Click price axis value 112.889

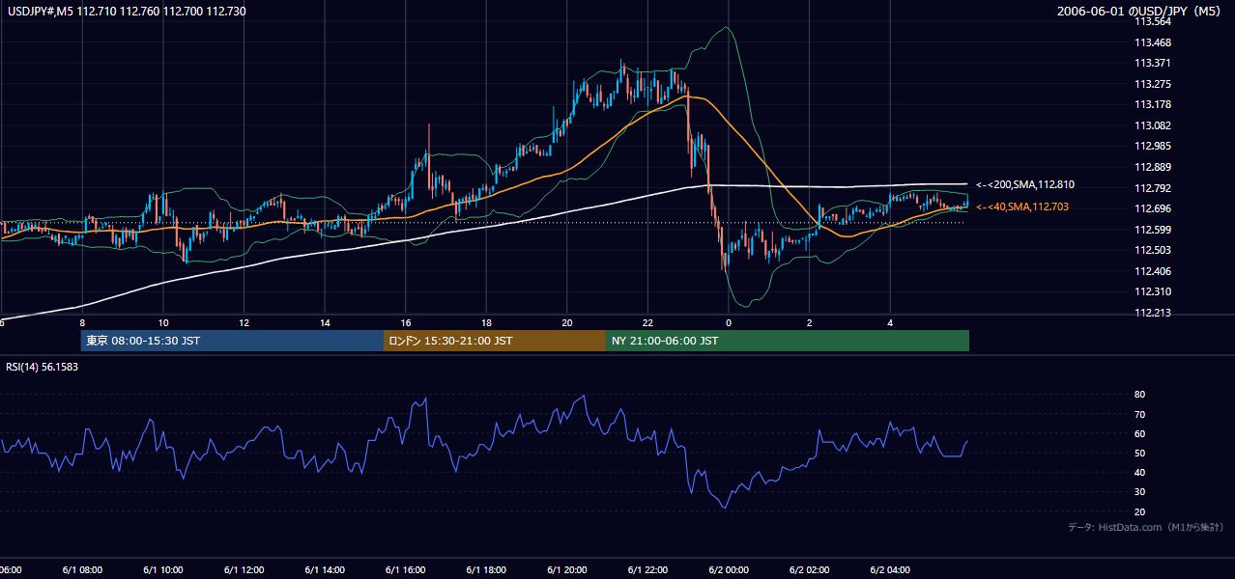coord(1152,167)
